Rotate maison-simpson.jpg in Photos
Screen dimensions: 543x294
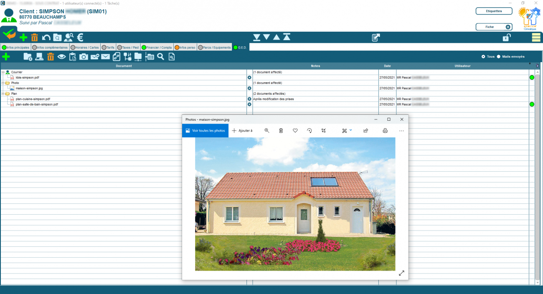[x=310, y=130]
